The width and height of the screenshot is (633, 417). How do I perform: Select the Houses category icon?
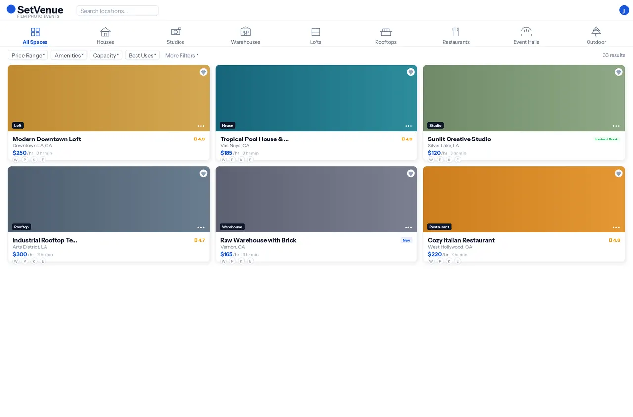click(105, 32)
